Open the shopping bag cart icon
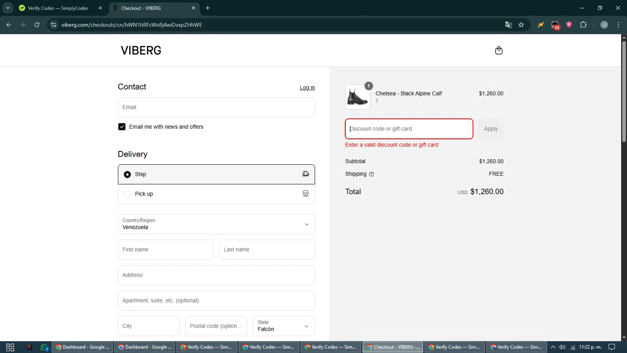The image size is (627, 353). [x=499, y=51]
